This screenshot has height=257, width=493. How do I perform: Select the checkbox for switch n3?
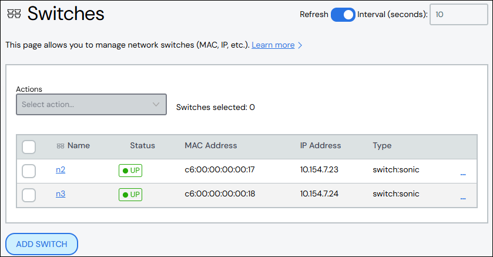[x=29, y=195]
